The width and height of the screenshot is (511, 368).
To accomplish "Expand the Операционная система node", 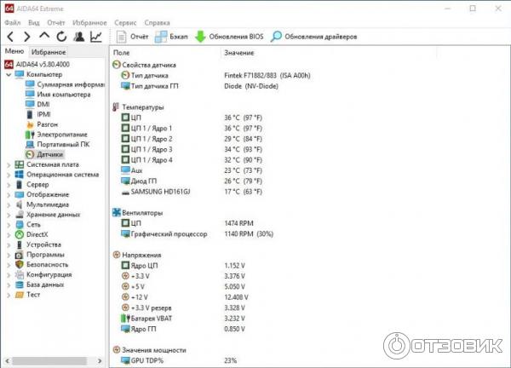I will pos(9,175).
